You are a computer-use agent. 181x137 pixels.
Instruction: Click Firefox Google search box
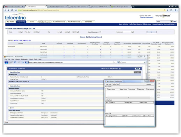[132, 62]
